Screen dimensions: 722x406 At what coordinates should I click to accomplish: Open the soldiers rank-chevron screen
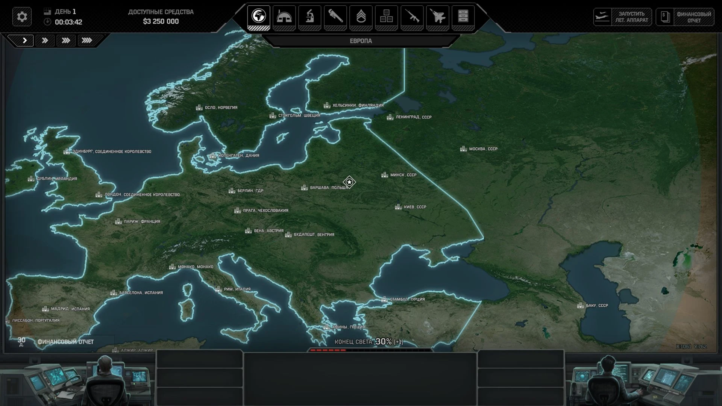tap(361, 17)
